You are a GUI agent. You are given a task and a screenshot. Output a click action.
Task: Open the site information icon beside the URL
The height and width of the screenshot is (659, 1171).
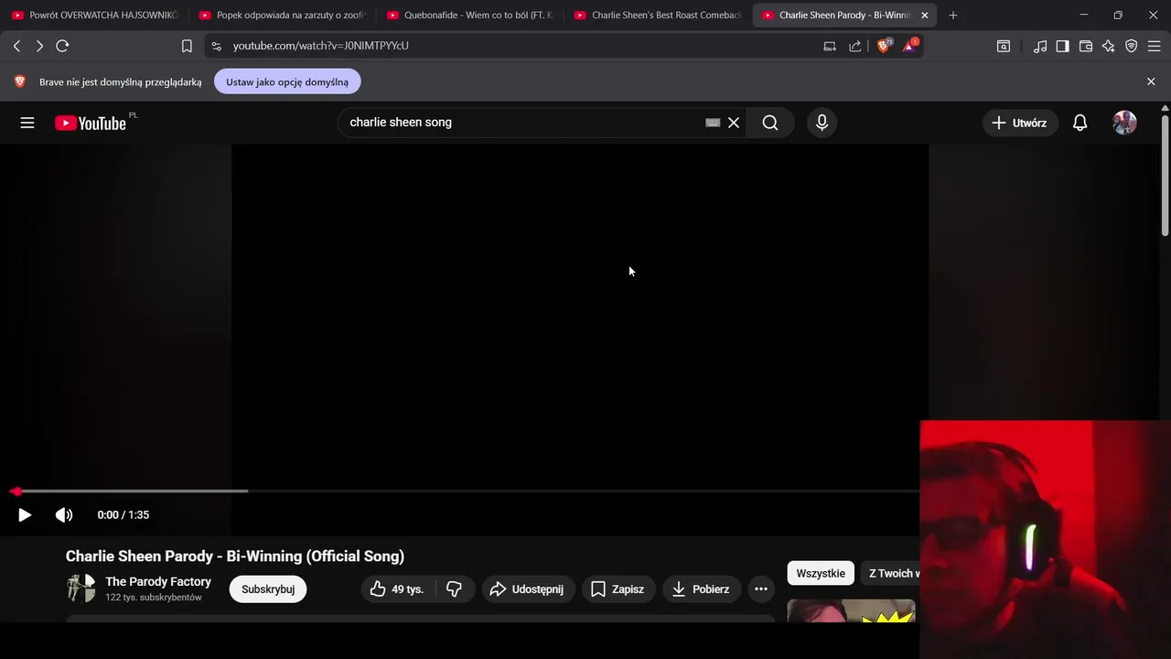(215, 46)
